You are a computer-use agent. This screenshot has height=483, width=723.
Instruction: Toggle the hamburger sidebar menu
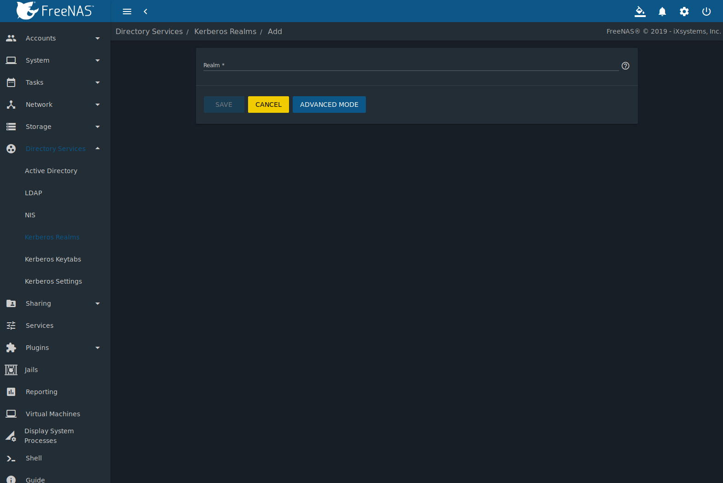tap(127, 12)
